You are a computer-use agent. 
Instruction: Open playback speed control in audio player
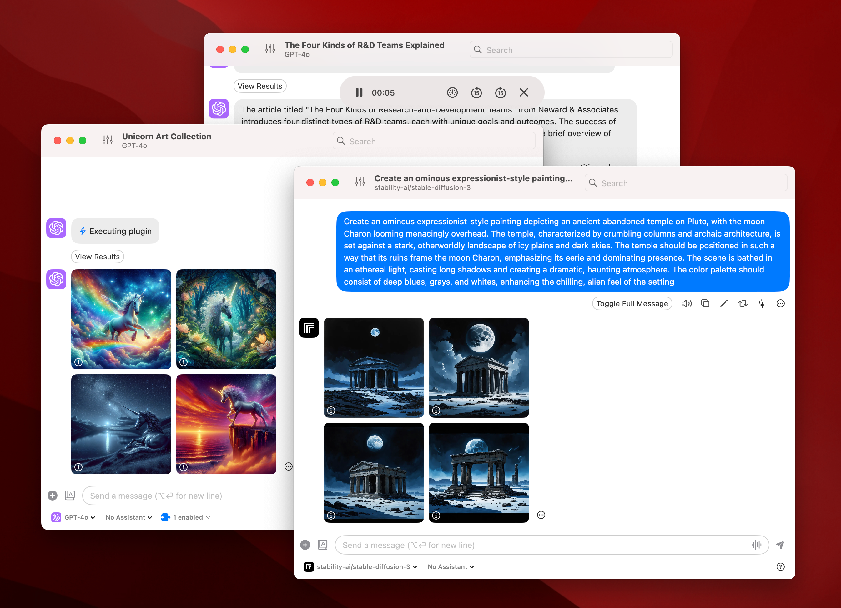[x=452, y=92]
